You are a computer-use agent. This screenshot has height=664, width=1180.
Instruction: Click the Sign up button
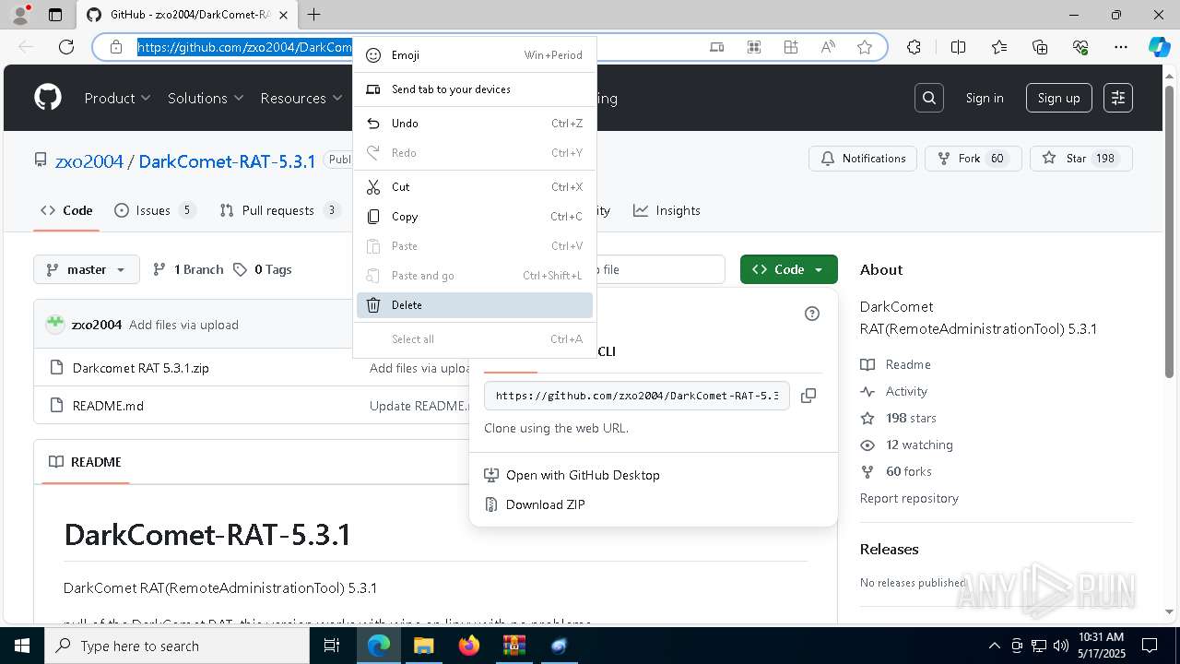[x=1059, y=98]
